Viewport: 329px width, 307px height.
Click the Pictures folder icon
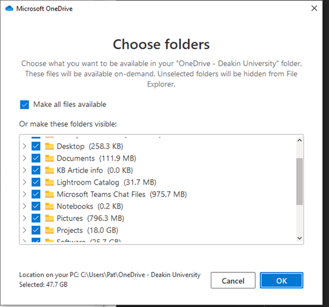50,218
